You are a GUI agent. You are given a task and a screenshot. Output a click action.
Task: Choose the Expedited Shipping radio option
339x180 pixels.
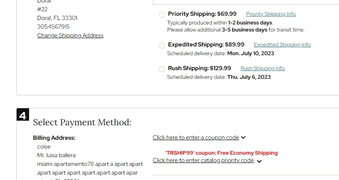[162, 46]
